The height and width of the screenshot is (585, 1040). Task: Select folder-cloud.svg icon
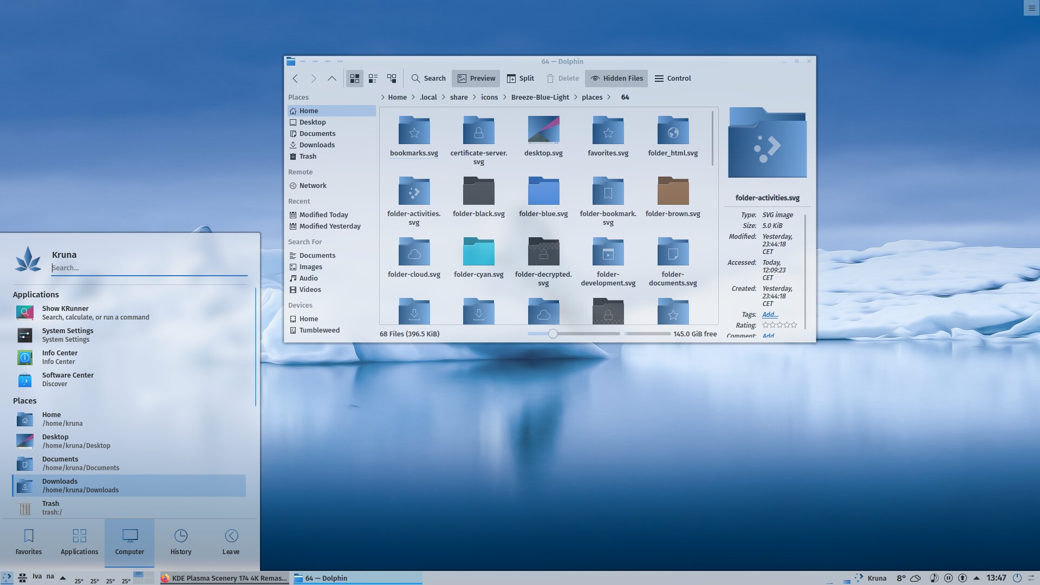click(x=414, y=251)
